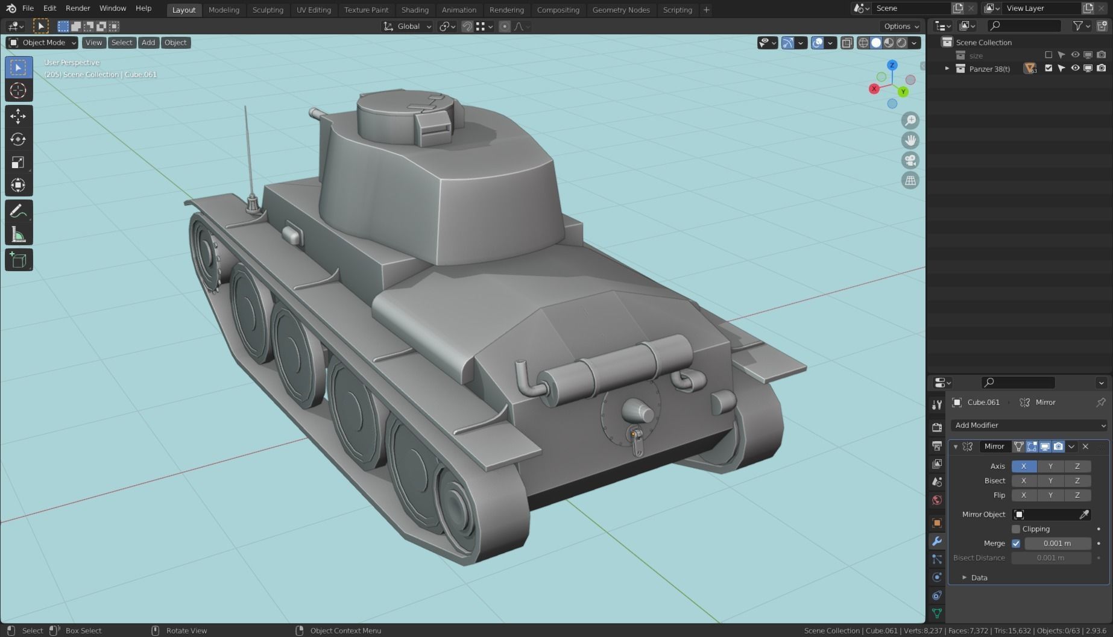1113x637 pixels.
Task: Remove the Mirror modifier with the X button
Action: click(1085, 447)
